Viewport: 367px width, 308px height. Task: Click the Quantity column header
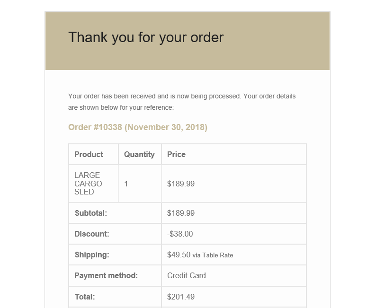pyautogui.click(x=139, y=154)
